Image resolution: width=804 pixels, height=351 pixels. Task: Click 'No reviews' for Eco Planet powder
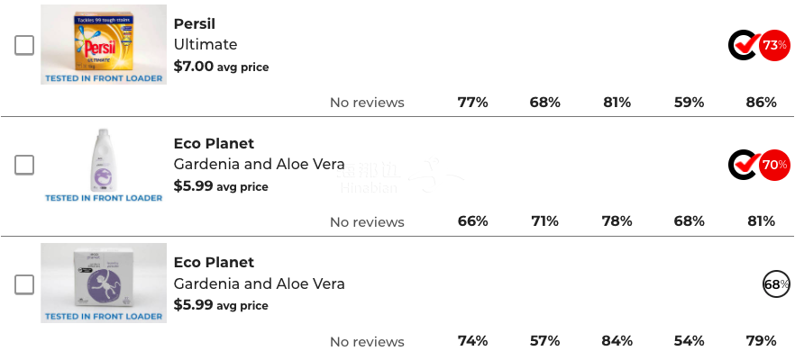[x=367, y=341]
